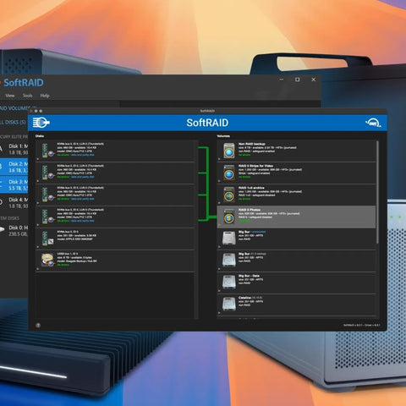Image resolution: width=406 pixels, height=406 pixels.
Task: Click the 'Catalina' volume title
Action: (244, 298)
